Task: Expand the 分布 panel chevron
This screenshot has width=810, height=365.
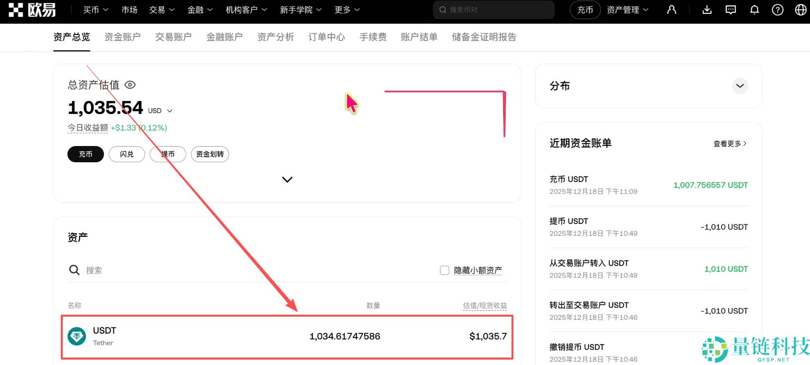Action: (740, 86)
